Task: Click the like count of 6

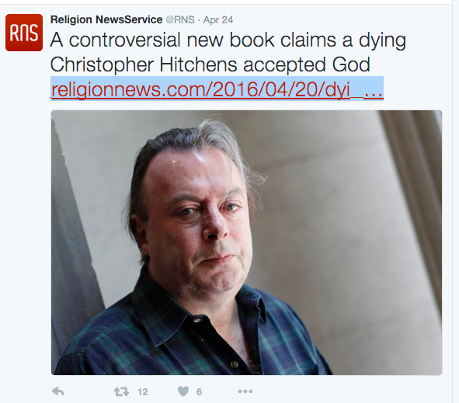Action: click(x=199, y=392)
